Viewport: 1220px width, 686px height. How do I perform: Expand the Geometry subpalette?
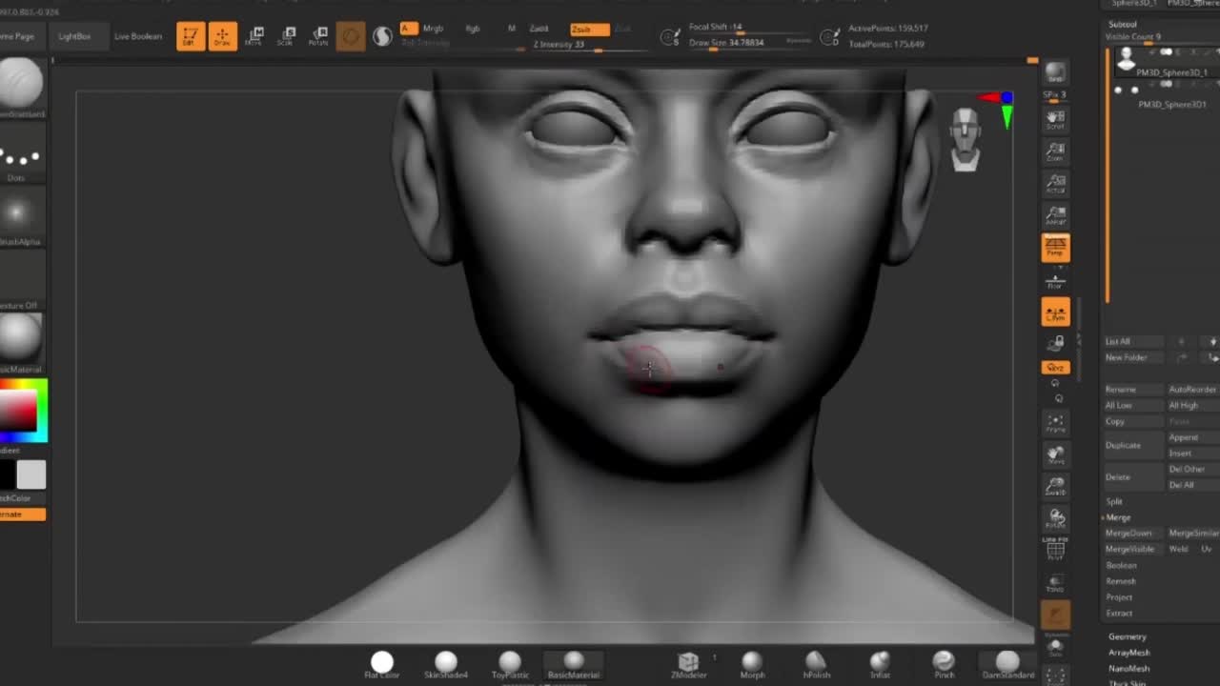click(1128, 636)
